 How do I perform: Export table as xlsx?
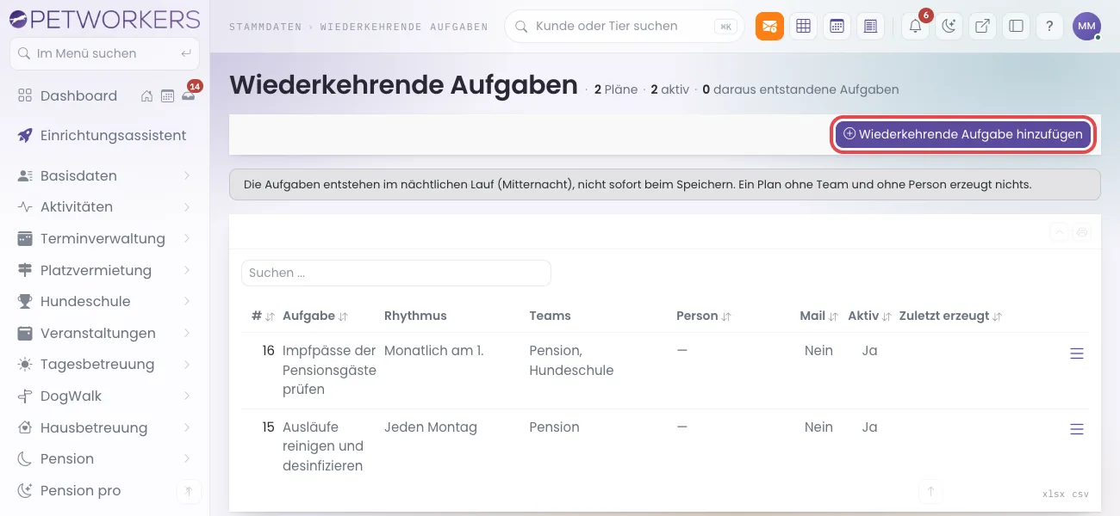(1053, 494)
